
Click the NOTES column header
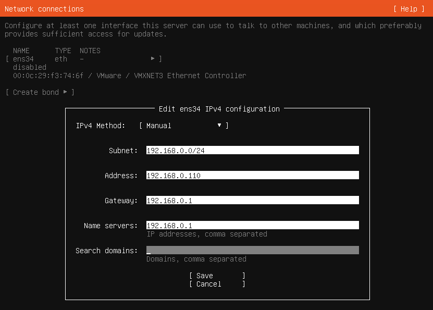coord(90,51)
